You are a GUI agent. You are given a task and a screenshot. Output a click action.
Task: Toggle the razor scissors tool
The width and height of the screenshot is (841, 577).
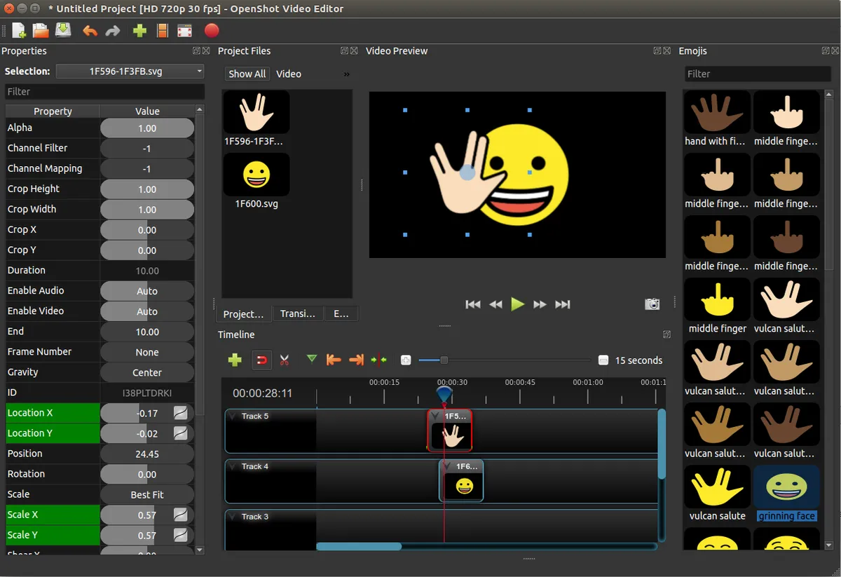point(284,360)
